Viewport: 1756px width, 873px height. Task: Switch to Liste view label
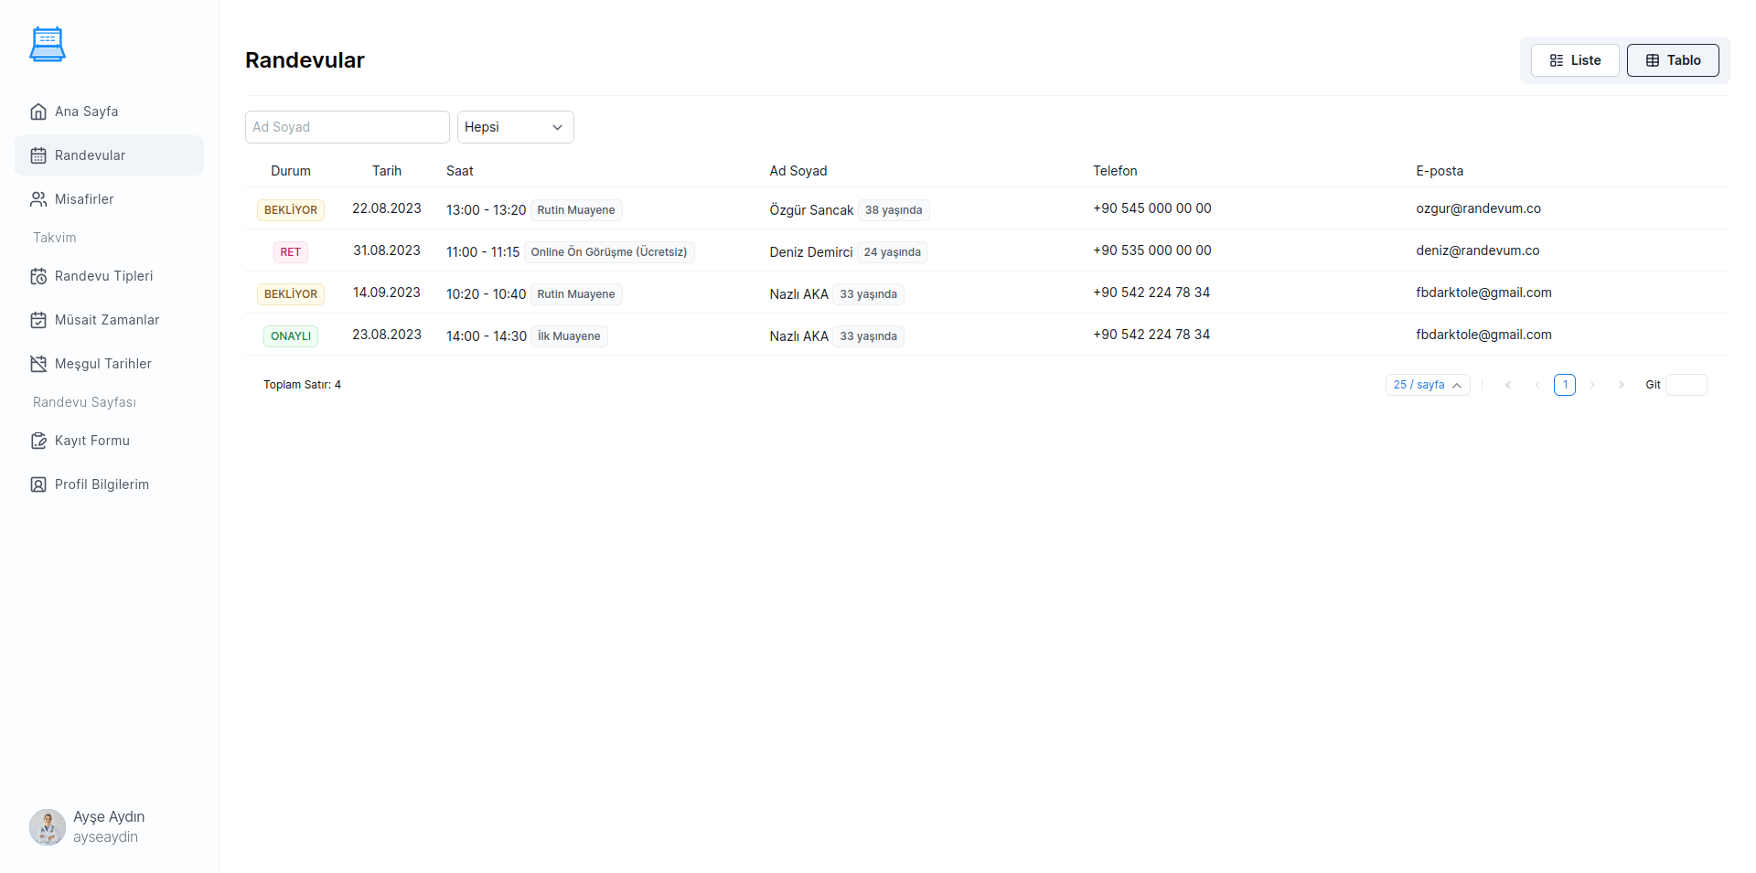(x=1586, y=60)
